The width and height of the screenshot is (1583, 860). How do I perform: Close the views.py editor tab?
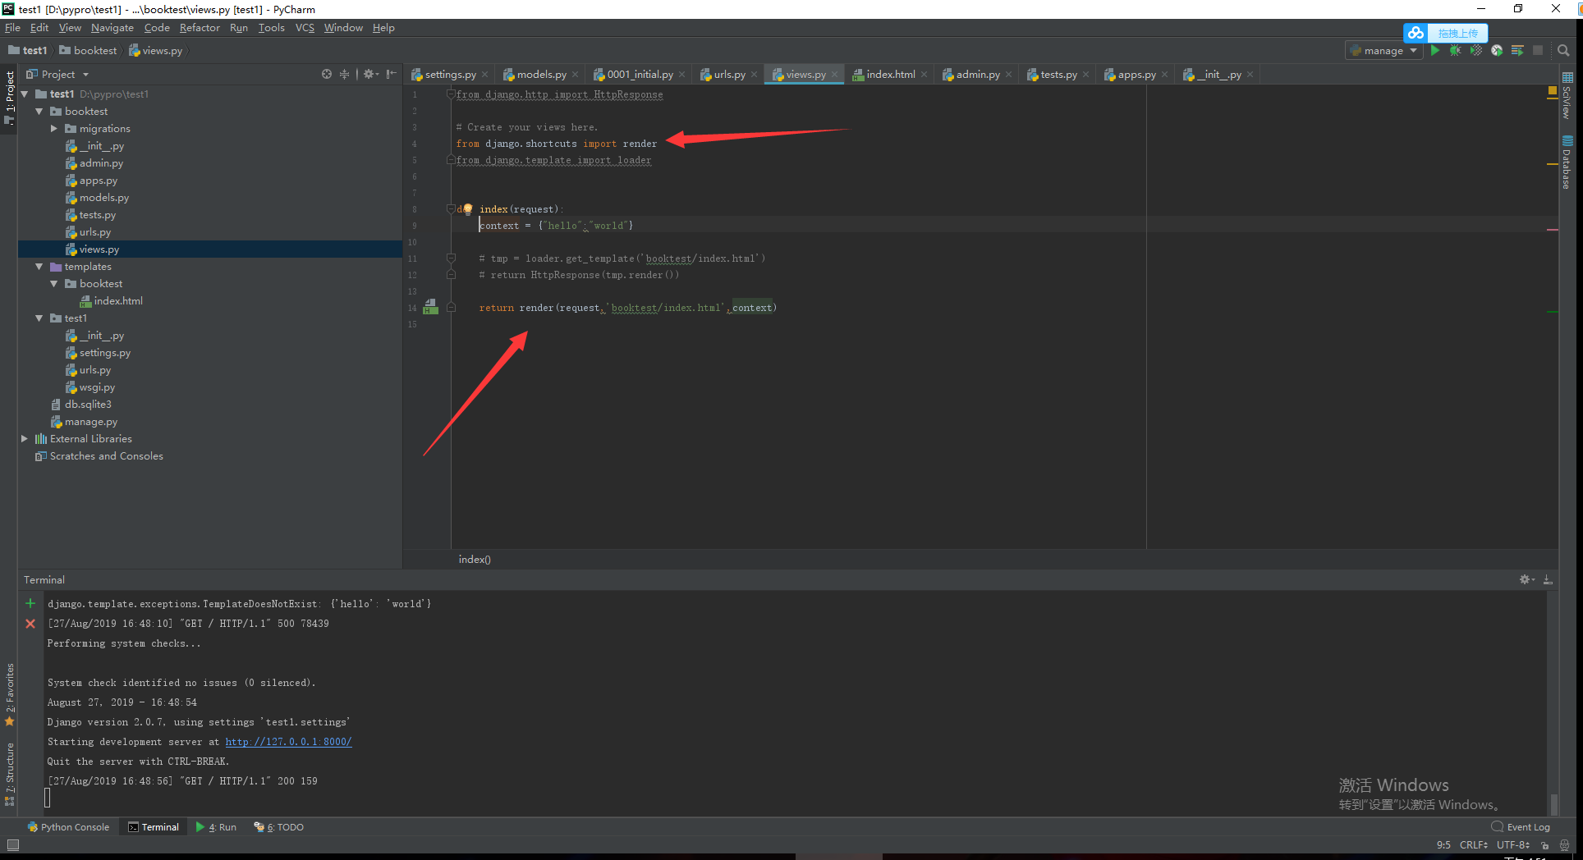835,75
